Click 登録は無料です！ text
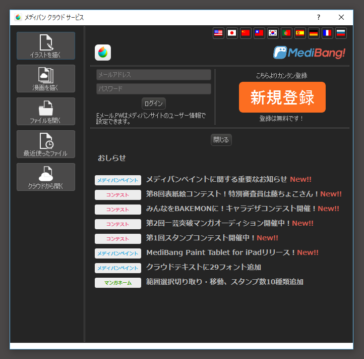364x359 pixels. [282, 119]
